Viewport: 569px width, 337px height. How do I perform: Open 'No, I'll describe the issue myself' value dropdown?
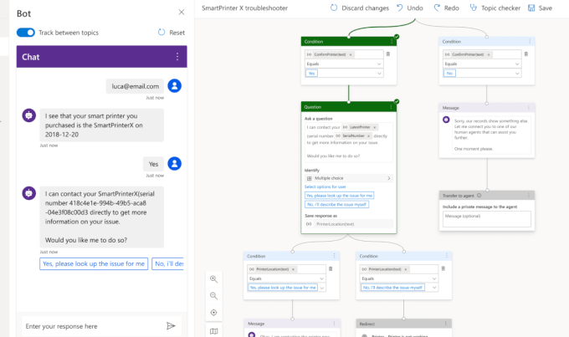pos(434,288)
